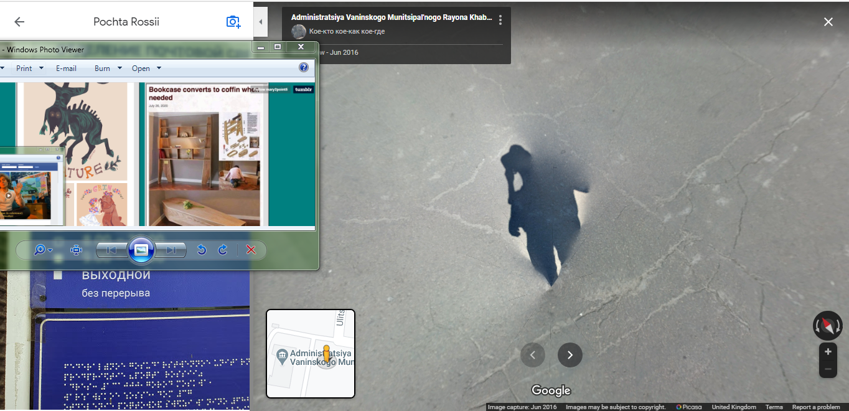This screenshot has height=411, width=849.
Task: Expand the Print dropdown arrow
Action: pos(42,68)
